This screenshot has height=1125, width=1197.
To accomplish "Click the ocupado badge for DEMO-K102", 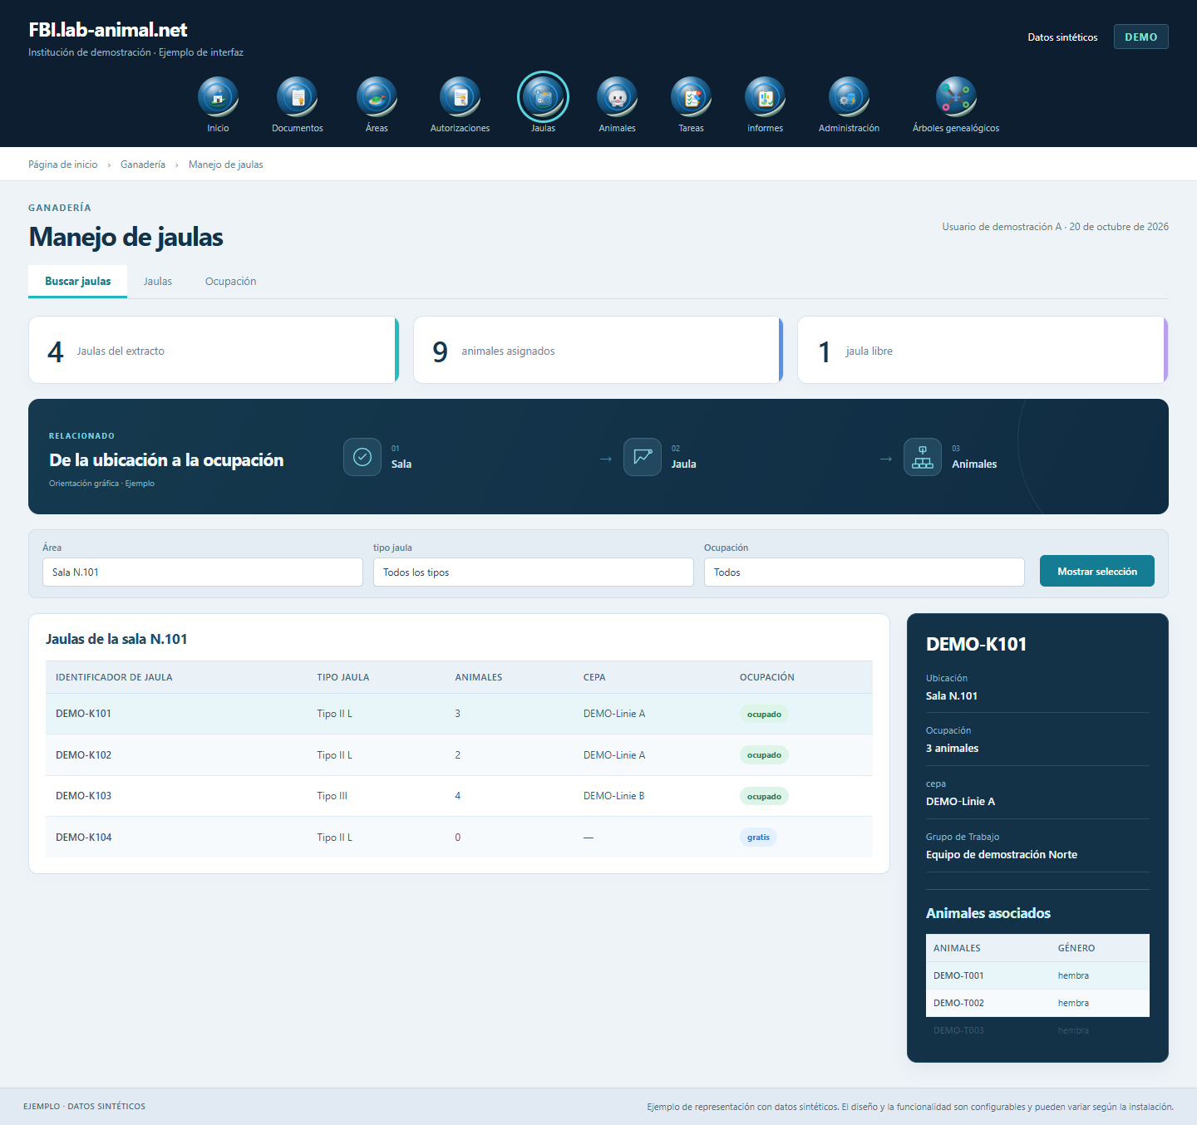I will (764, 755).
